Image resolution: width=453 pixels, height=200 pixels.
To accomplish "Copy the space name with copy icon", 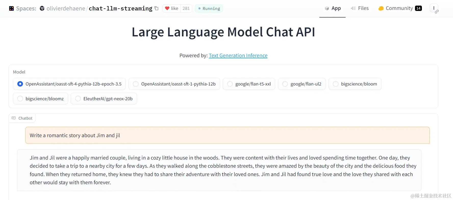I will [157, 8].
